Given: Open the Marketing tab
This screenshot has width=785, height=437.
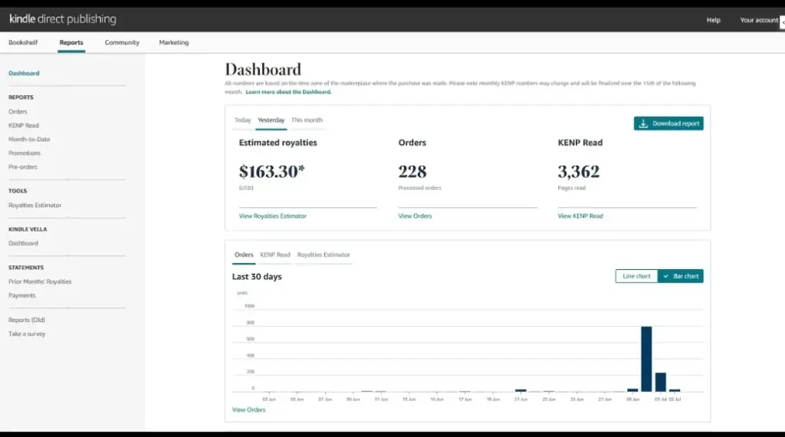Looking at the screenshot, I should point(173,42).
